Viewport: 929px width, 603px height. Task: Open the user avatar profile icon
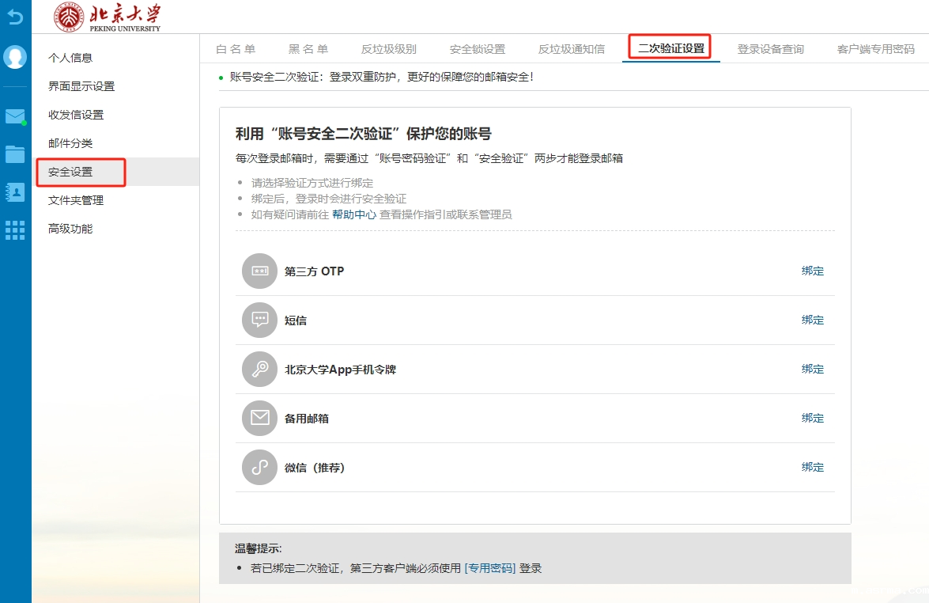click(x=15, y=57)
